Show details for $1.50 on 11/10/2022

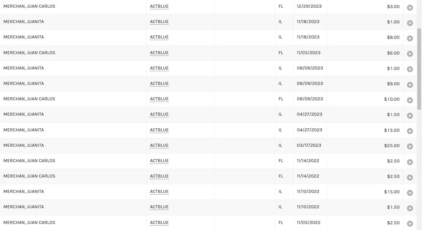tap(410, 208)
